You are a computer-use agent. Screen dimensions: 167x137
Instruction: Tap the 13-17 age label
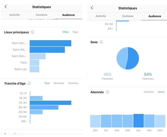(23, 93)
